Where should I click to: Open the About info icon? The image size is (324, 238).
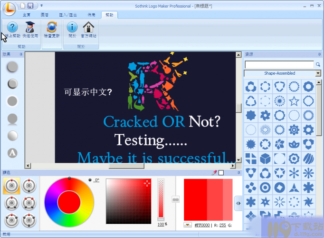tap(72, 28)
